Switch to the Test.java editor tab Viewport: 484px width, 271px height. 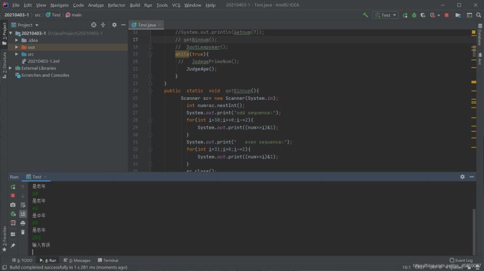tap(147, 25)
